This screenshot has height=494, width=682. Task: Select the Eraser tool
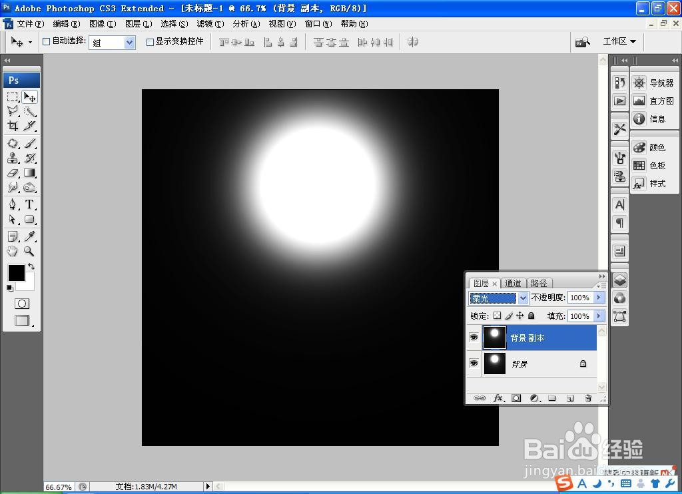(x=13, y=172)
